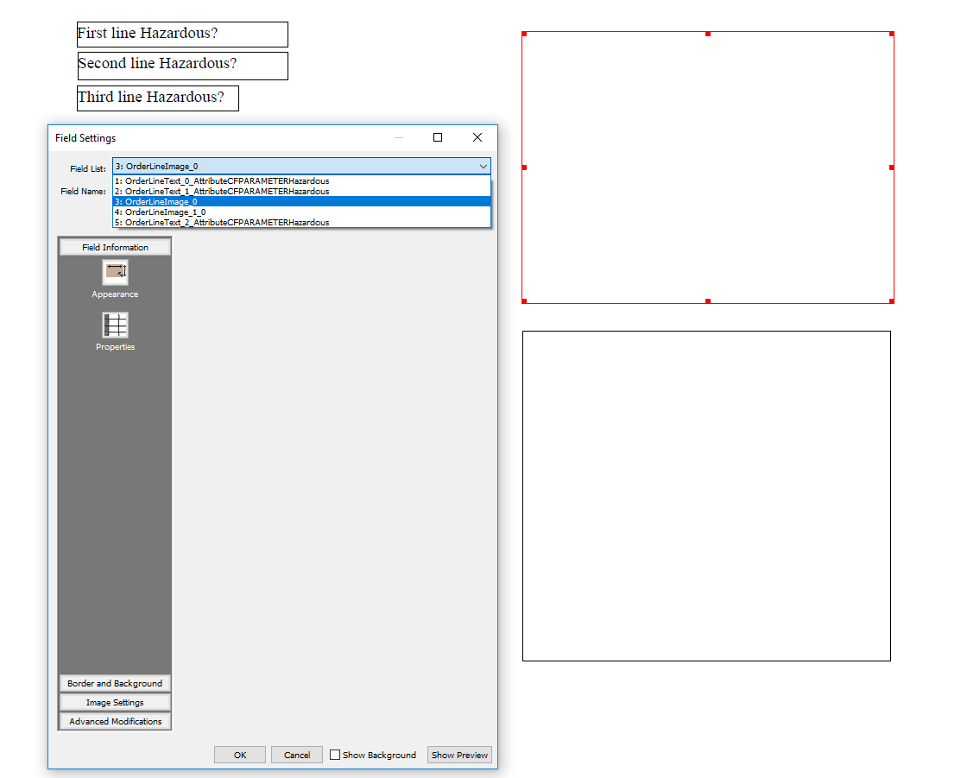This screenshot has height=778, width=967.
Task: Collapse the Field List dropdown arrow
Action: 483,166
